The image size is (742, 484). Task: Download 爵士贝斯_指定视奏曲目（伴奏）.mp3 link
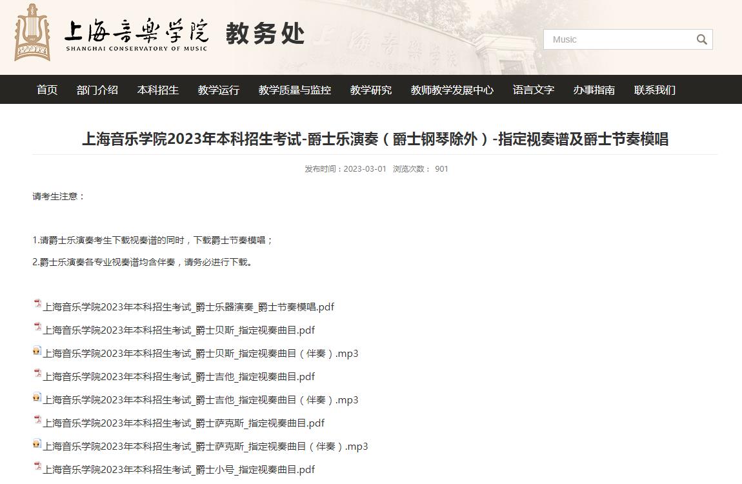201,354
